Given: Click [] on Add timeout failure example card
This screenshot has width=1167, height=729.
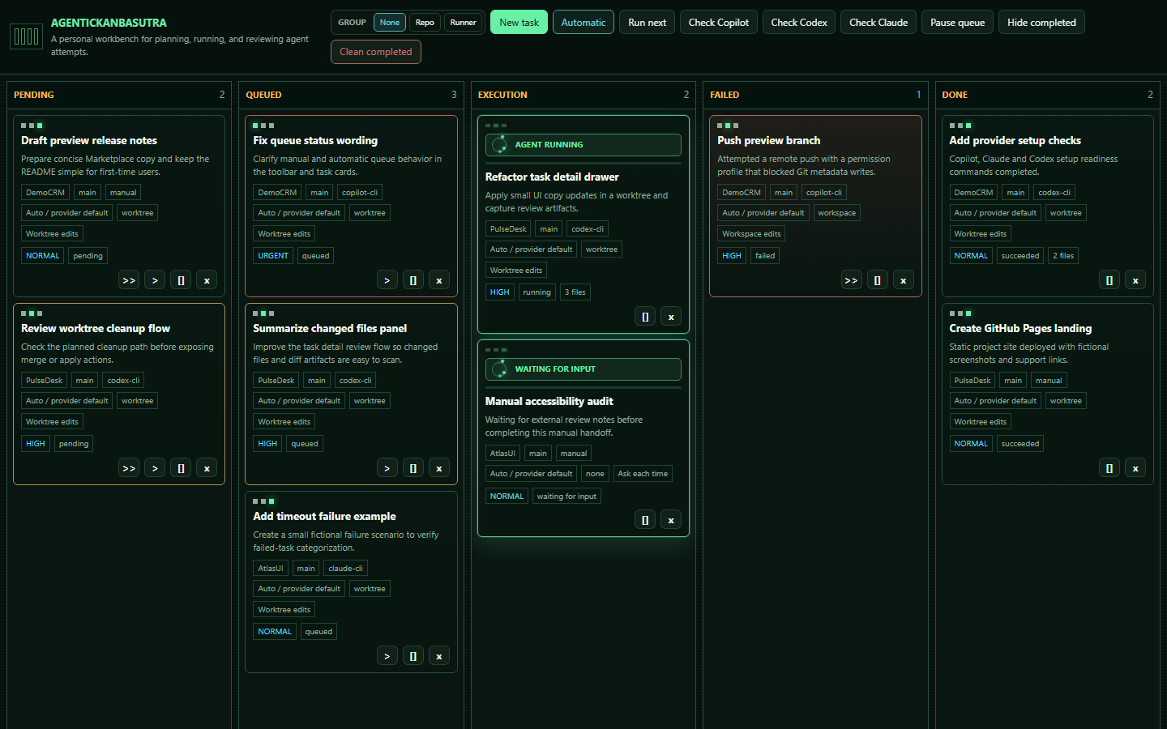Looking at the screenshot, I should (x=413, y=656).
